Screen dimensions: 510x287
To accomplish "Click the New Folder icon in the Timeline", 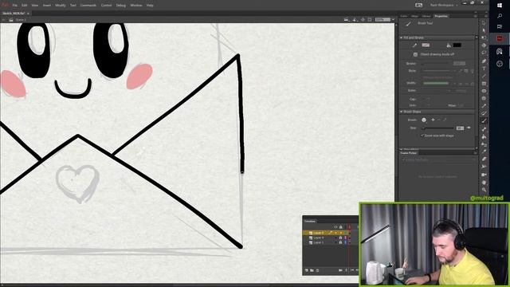I will [312, 270].
